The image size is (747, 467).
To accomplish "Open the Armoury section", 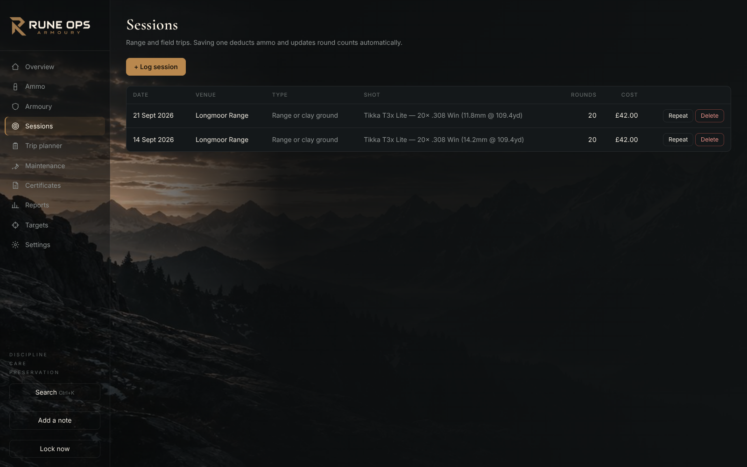I will [55, 106].
